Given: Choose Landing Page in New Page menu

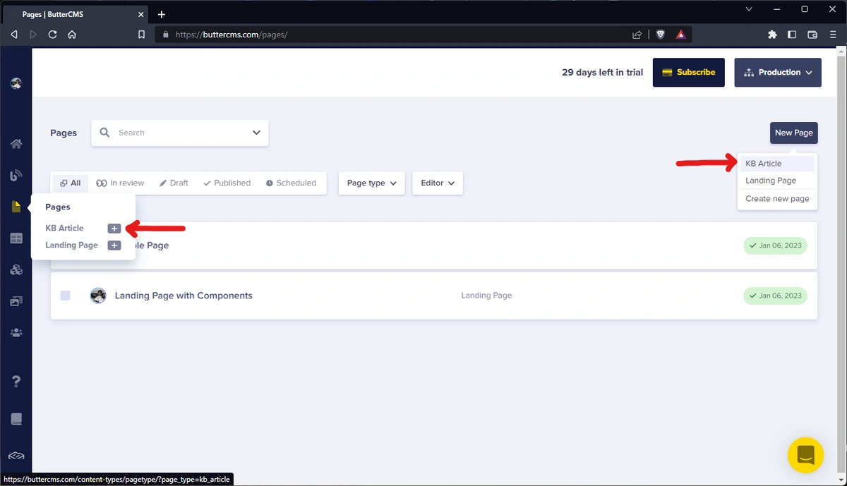Looking at the screenshot, I should [777, 181].
